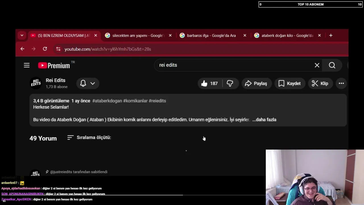The width and height of the screenshot is (364, 205).
Task: Open Rei Edits notification bell dropdown
Action: (x=88, y=83)
